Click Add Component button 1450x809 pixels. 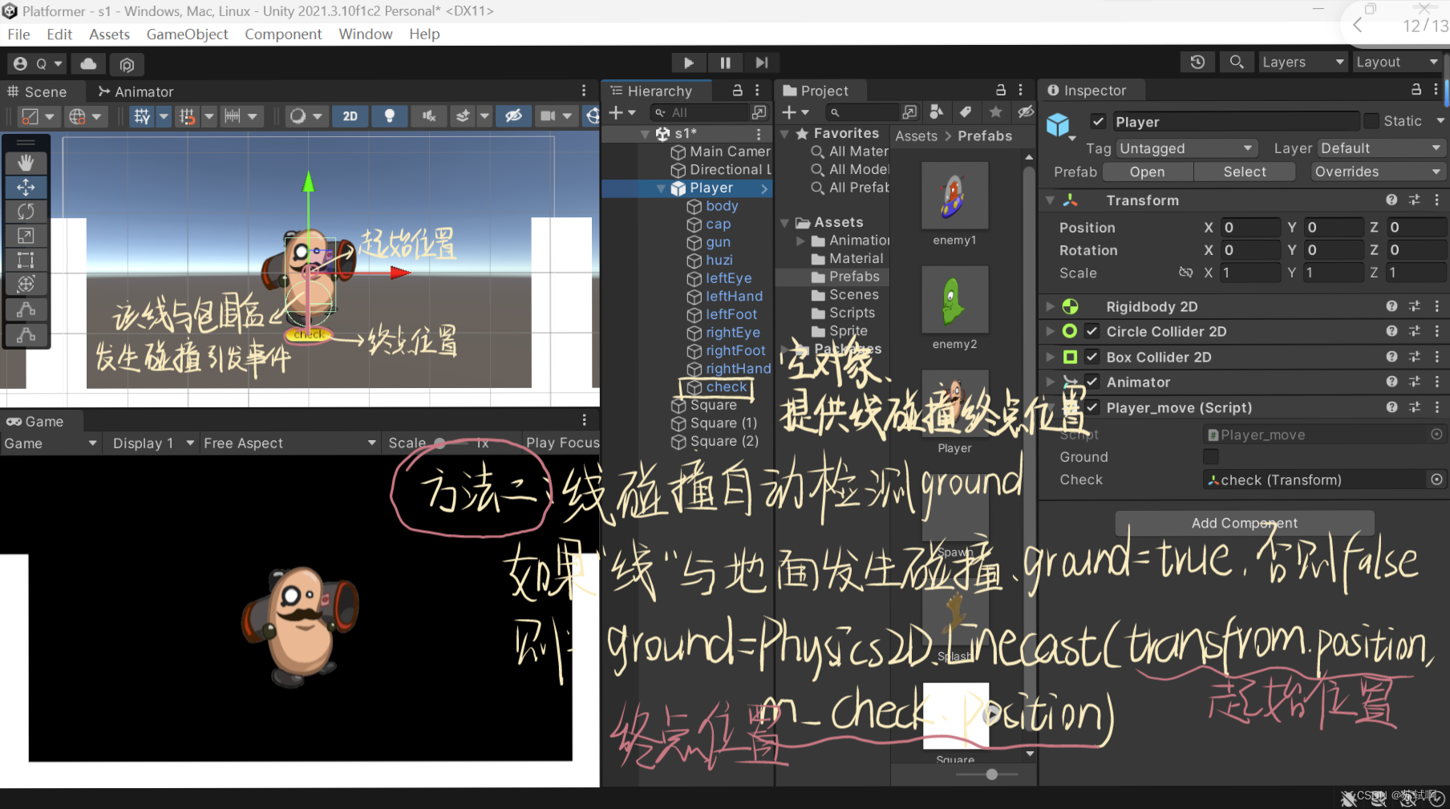(x=1244, y=523)
